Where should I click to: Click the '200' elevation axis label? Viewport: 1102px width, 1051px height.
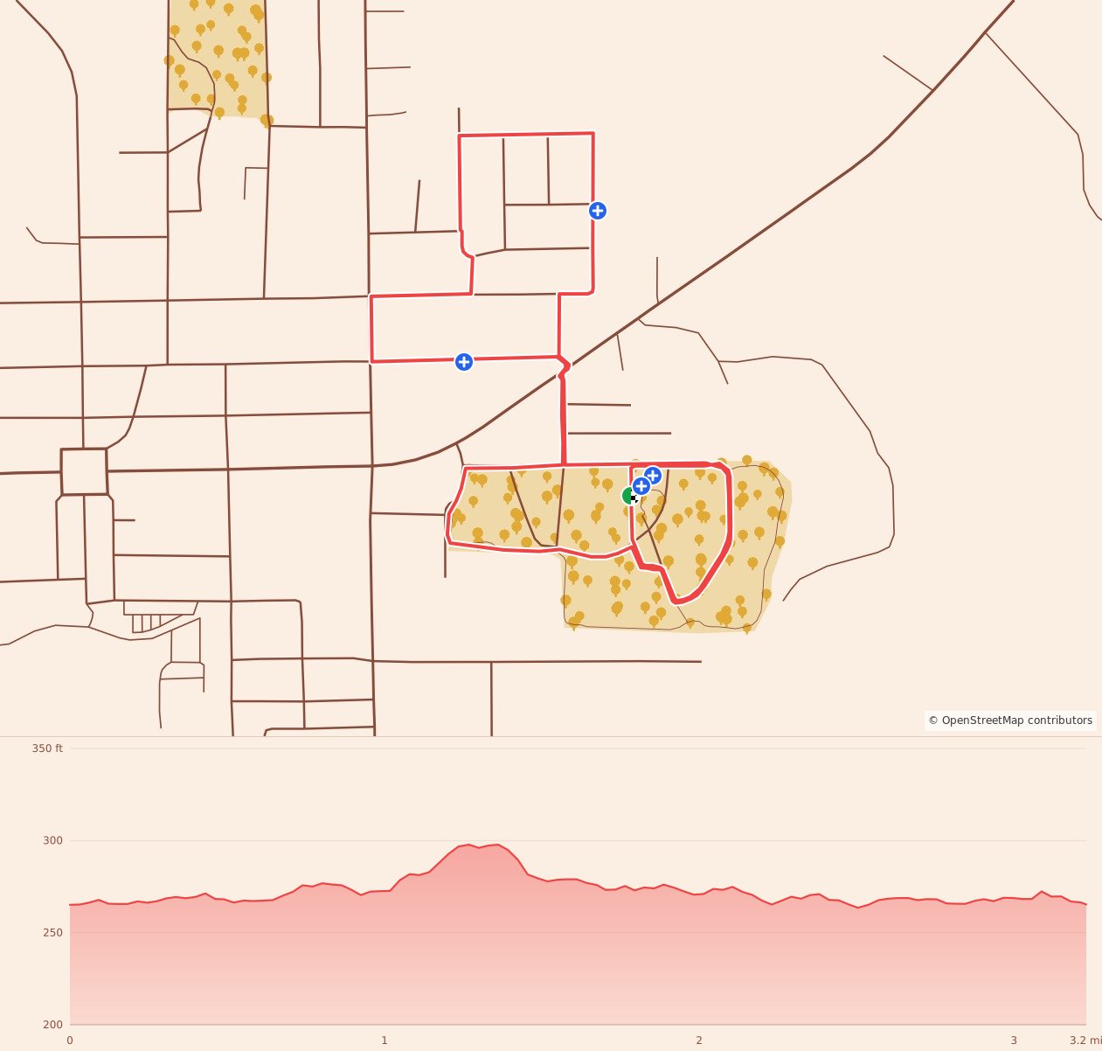(52, 1024)
